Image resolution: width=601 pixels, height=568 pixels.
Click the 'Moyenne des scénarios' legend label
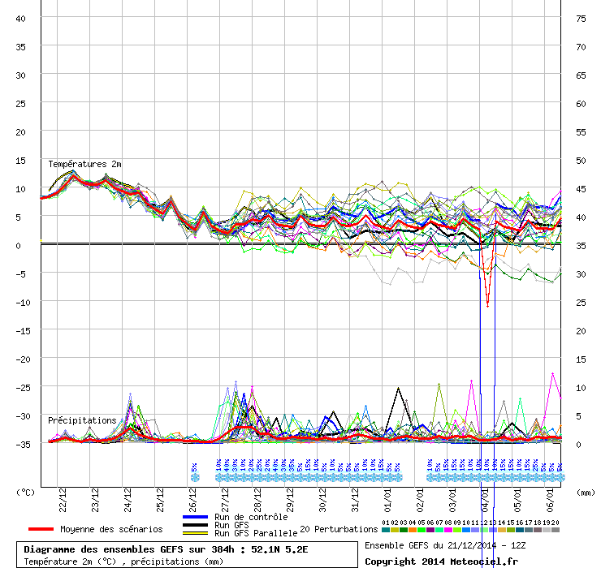coord(111,529)
